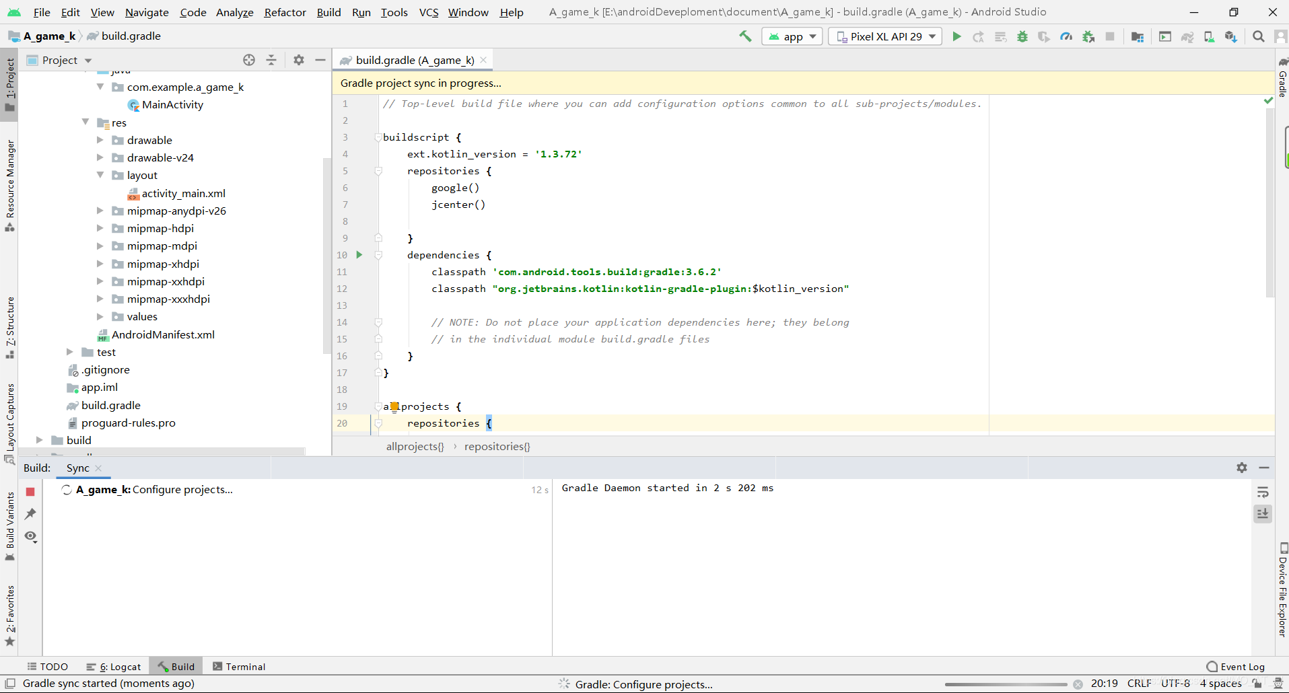Click locate-in-project target icon in Project panel
The image size is (1289, 693).
(249, 60)
